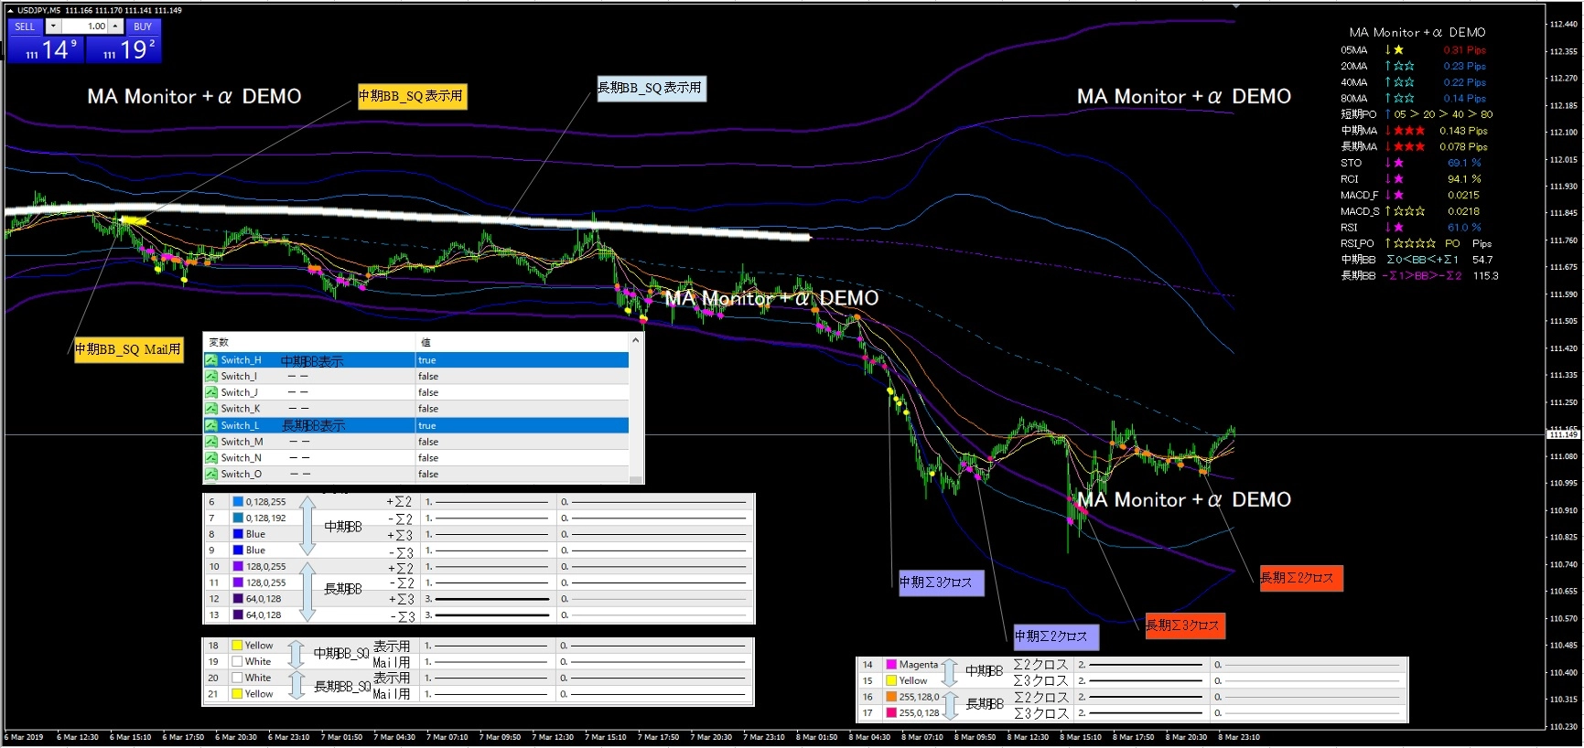
Task: Click the RCI label in MA Monitor panel
Action: pyautogui.click(x=1350, y=179)
